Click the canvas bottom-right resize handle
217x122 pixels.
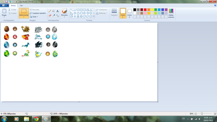(158, 102)
